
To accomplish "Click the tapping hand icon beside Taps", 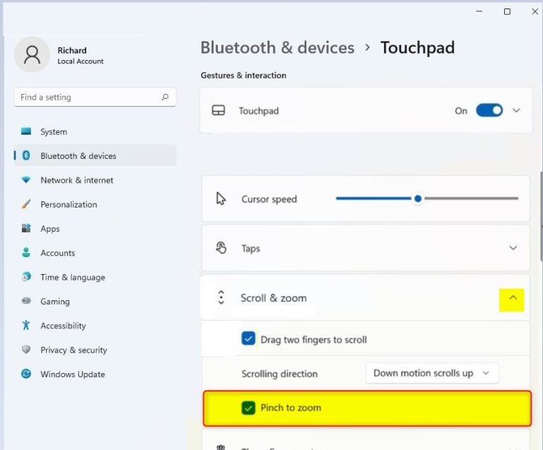I will point(221,248).
